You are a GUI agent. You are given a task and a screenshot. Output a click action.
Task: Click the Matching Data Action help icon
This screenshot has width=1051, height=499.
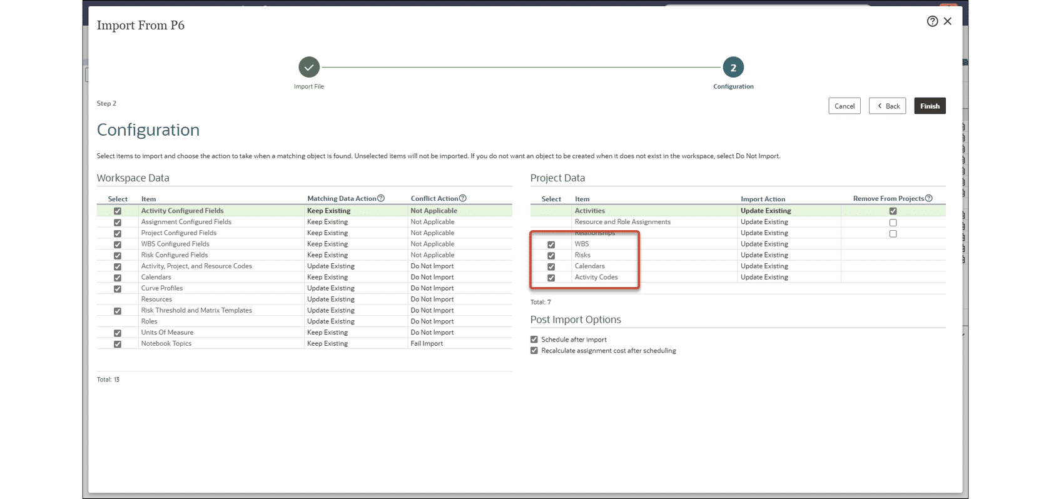tap(380, 198)
